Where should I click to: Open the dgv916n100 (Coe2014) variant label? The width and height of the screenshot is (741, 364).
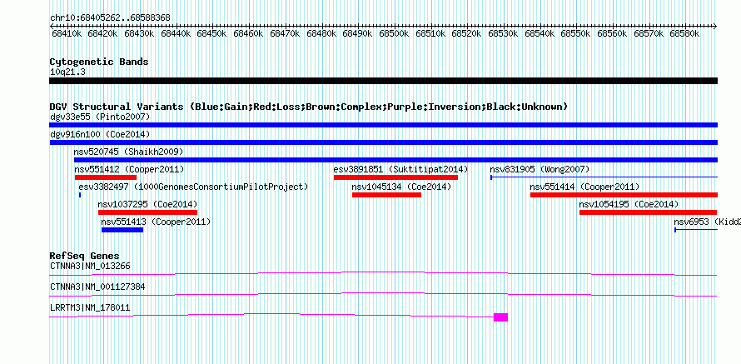100,134
